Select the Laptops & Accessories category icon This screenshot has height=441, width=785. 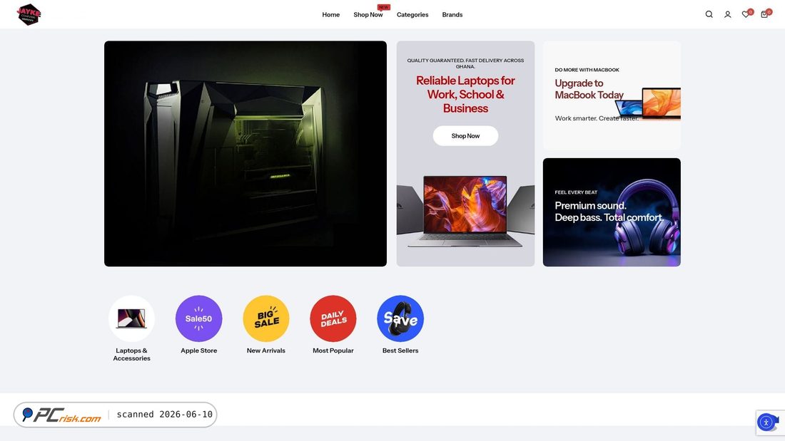132,318
